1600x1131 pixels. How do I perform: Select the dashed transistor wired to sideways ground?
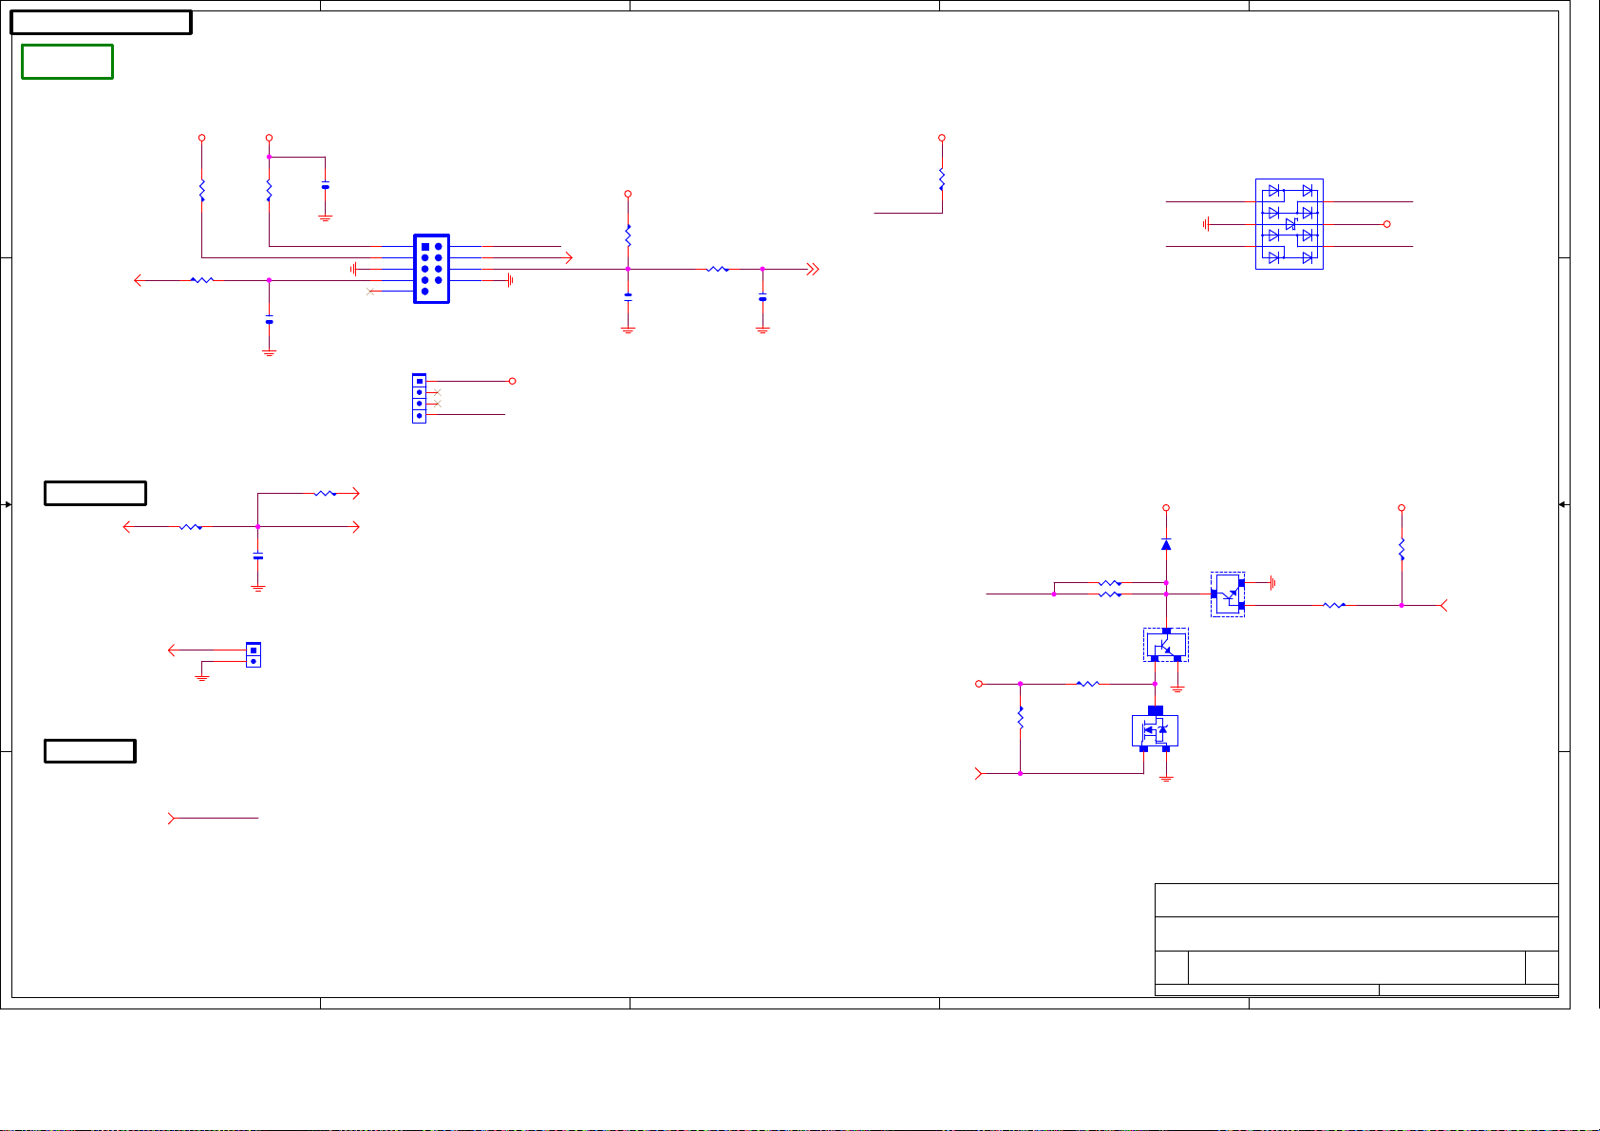point(1228,594)
